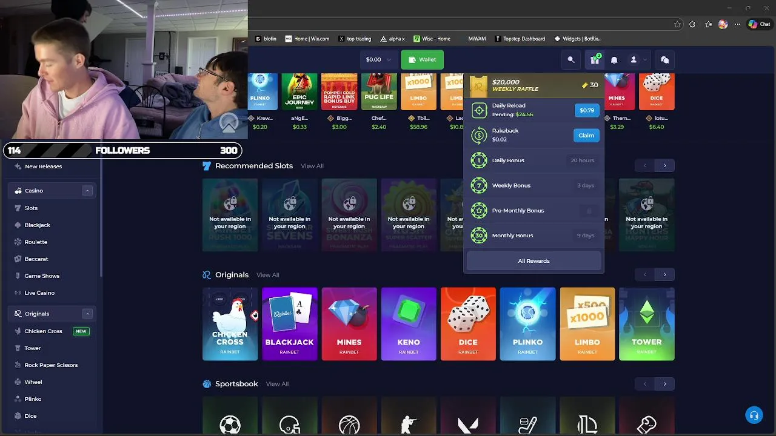This screenshot has height=436, width=776.
Task: Open the top trading bookmark
Action: (x=355, y=39)
